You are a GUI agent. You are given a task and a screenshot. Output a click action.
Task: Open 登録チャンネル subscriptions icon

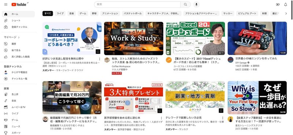click(6, 27)
